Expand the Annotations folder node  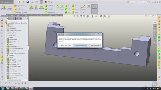click(6, 28)
